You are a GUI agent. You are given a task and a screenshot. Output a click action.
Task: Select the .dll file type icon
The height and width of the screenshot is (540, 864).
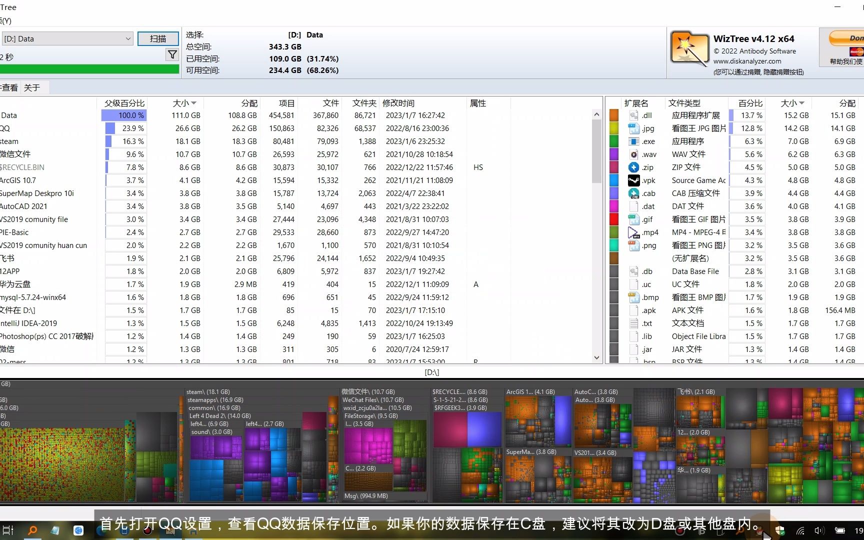634,115
